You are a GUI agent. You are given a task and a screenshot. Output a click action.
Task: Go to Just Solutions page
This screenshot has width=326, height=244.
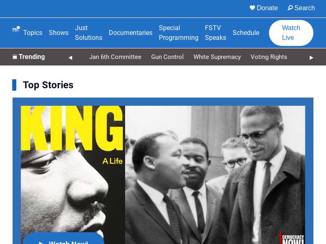point(88,33)
